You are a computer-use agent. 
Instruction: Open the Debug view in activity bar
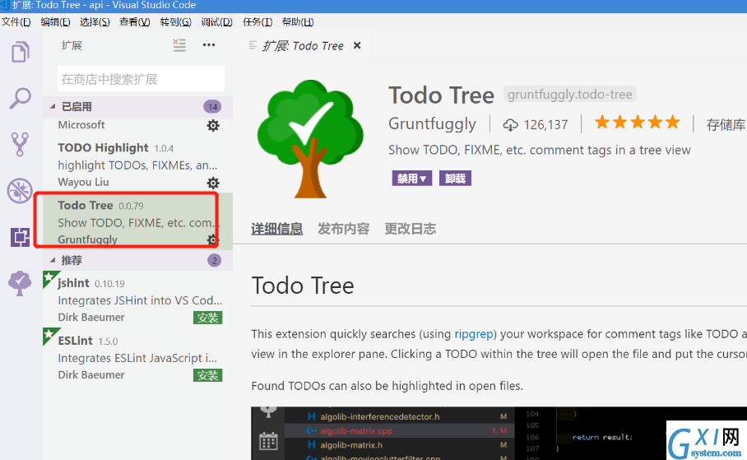point(20,191)
